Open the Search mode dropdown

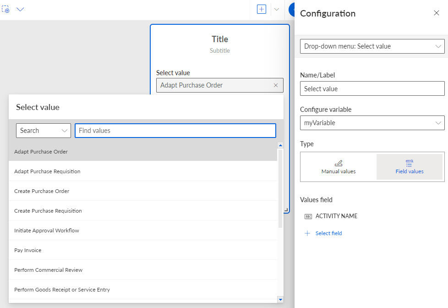44,131
